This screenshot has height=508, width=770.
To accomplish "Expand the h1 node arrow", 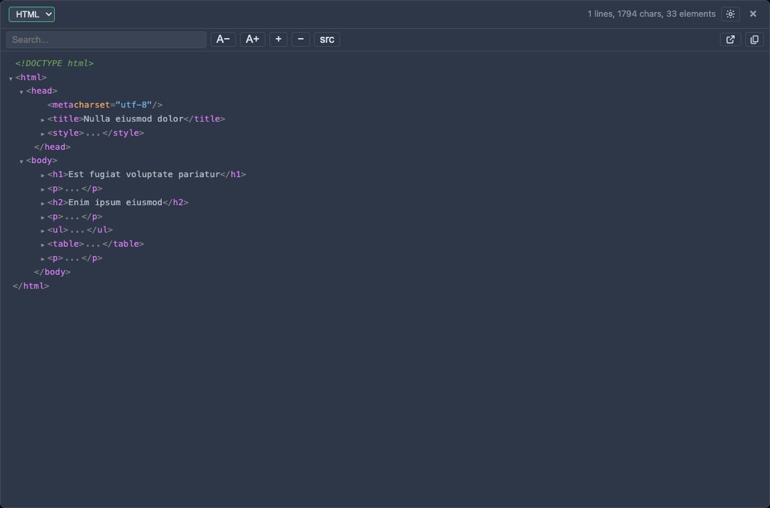I will [43, 175].
